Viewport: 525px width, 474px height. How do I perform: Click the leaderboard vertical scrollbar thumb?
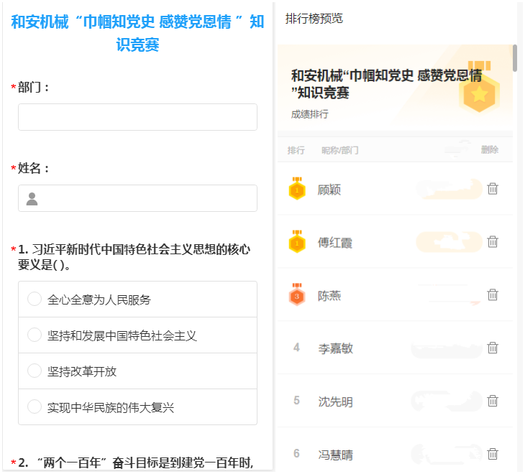pyautogui.click(x=515, y=58)
